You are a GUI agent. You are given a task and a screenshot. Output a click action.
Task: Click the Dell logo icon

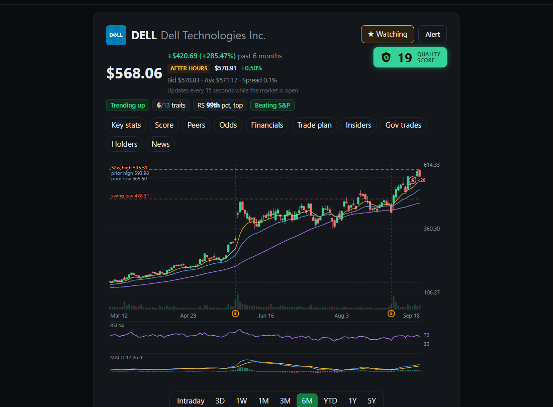(116, 35)
